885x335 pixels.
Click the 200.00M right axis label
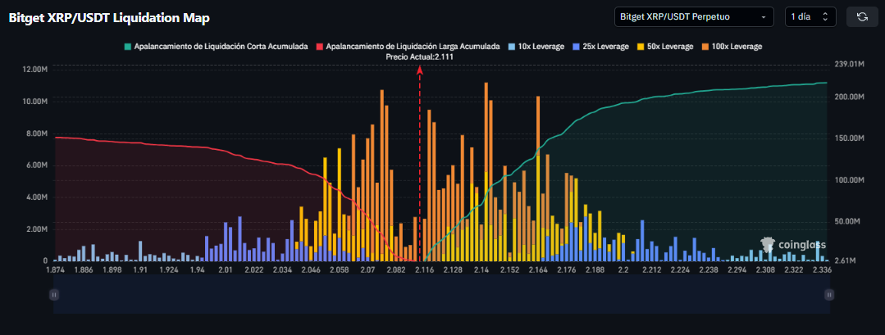849,97
